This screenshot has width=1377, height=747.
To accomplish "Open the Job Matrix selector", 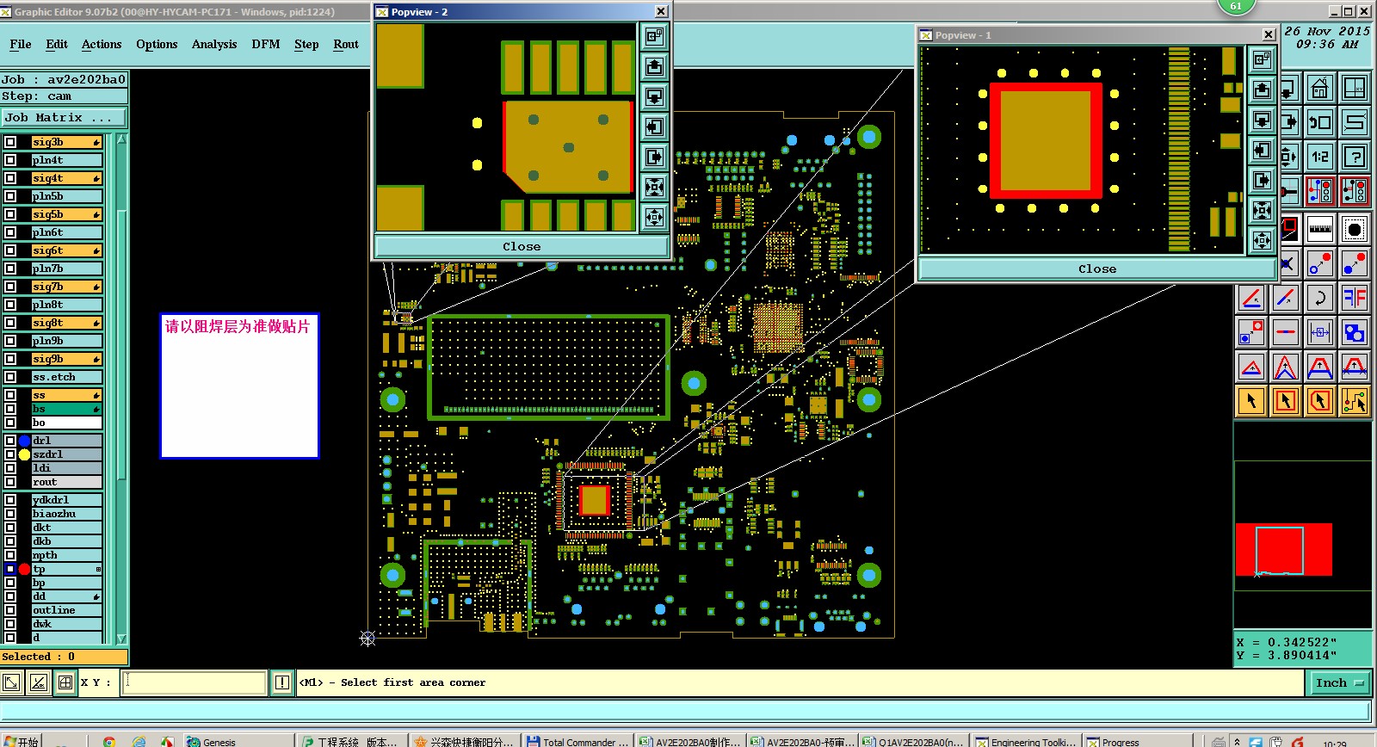I will [x=64, y=117].
